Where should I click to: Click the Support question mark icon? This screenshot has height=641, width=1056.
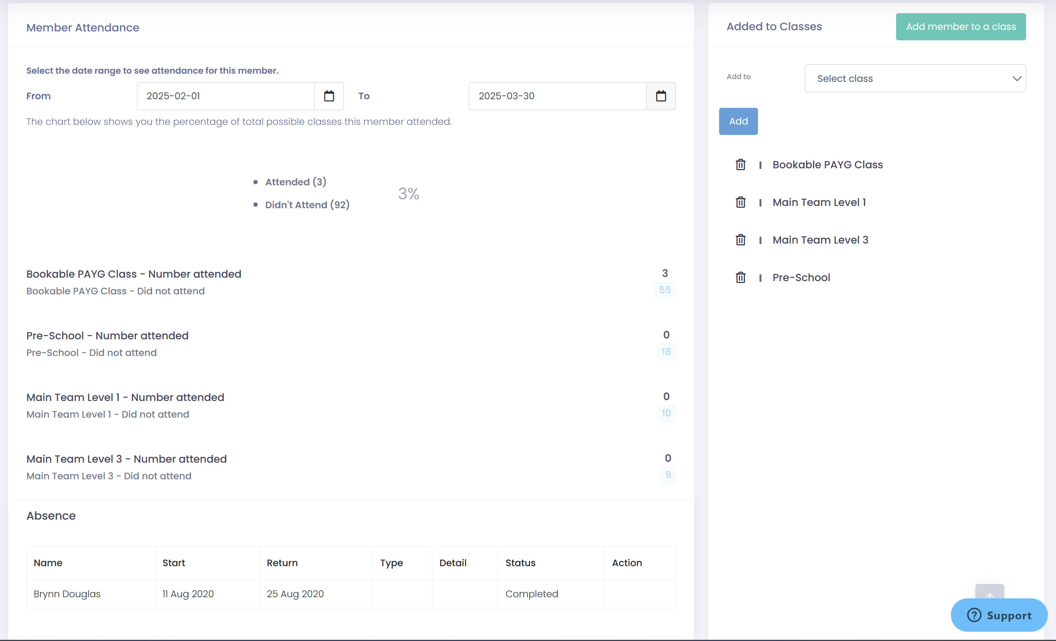tap(974, 615)
